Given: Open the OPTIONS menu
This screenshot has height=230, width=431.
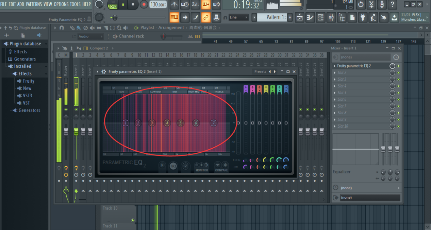Looking at the screenshot, I should [x=61, y=4].
